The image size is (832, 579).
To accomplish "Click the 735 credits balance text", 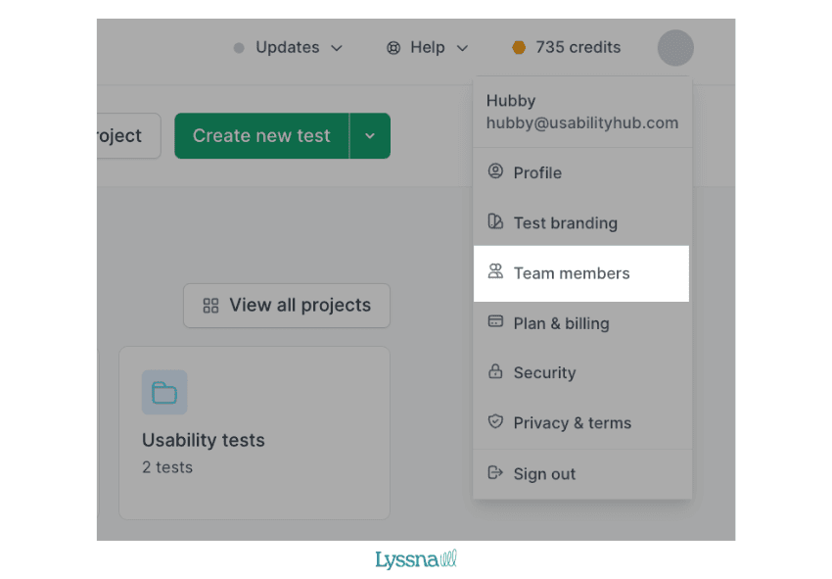I will (578, 47).
